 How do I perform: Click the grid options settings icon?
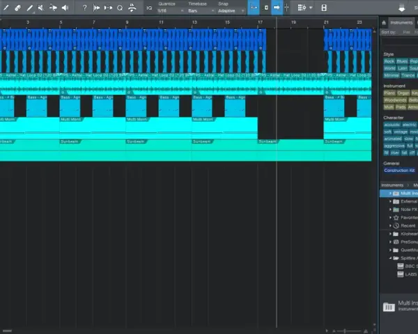[x=302, y=8]
